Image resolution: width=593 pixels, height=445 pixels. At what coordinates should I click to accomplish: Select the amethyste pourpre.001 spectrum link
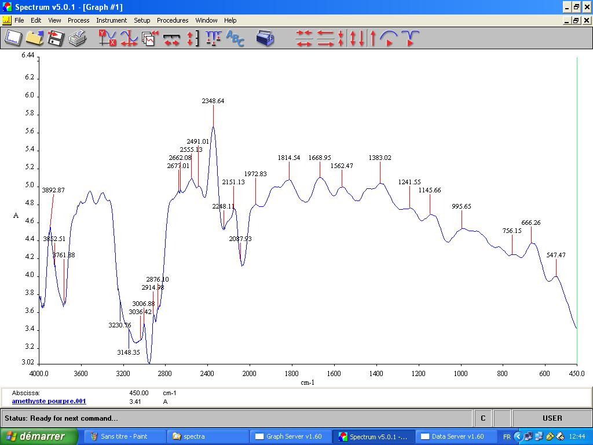[49, 401]
